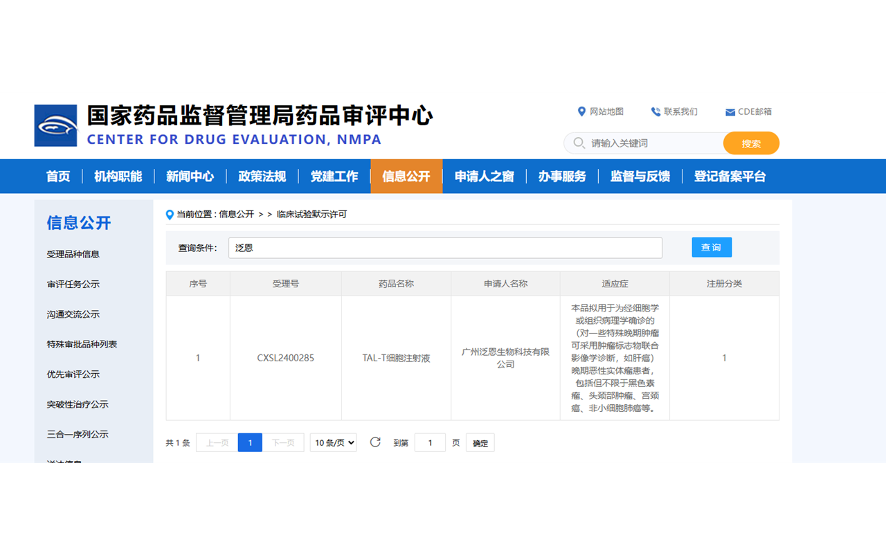The height and width of the screenshot is (560, 886).
Task: Click the 下一页 pagination button
Action: (283, 442)
